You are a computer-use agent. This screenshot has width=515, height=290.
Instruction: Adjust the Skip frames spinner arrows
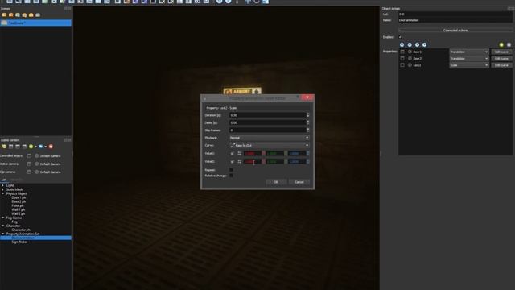[307, 130]
